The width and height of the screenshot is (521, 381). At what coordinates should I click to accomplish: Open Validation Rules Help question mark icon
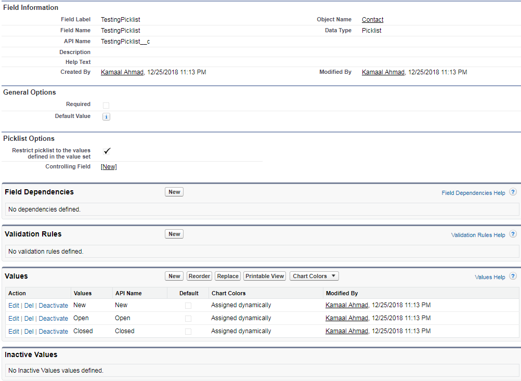513,234
